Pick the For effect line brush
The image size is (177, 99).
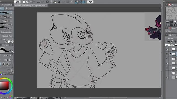(x=6, y=32)
